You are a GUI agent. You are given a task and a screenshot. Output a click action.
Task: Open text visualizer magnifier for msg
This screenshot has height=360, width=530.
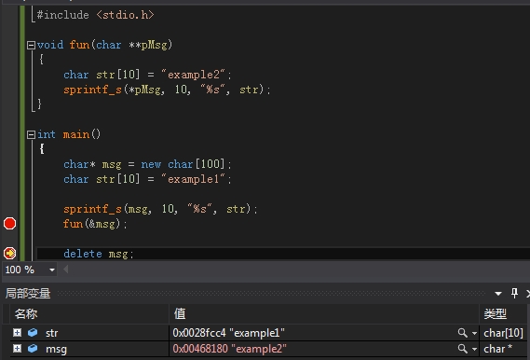(462, 349)
